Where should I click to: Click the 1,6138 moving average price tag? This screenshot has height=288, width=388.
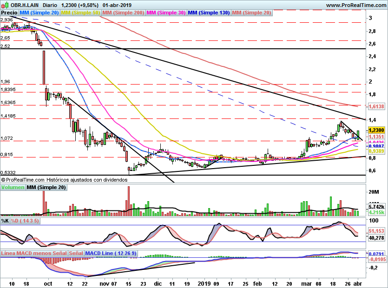(x=376, y=106)
